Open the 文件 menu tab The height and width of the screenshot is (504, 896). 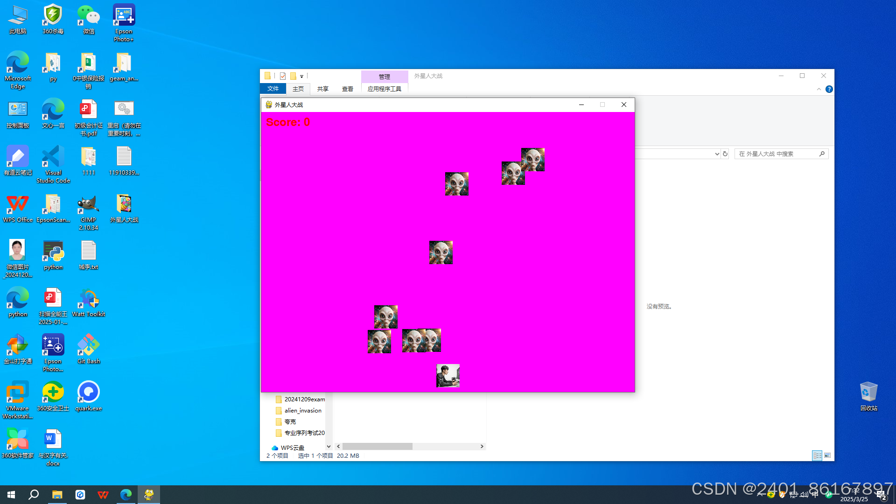click(273, 89)
